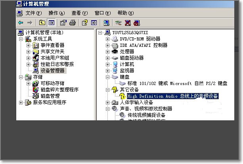Collapse the 声音、视频和游戏控制器 category
This screenshot has width=243, height=164.
[x=107, y=109]
